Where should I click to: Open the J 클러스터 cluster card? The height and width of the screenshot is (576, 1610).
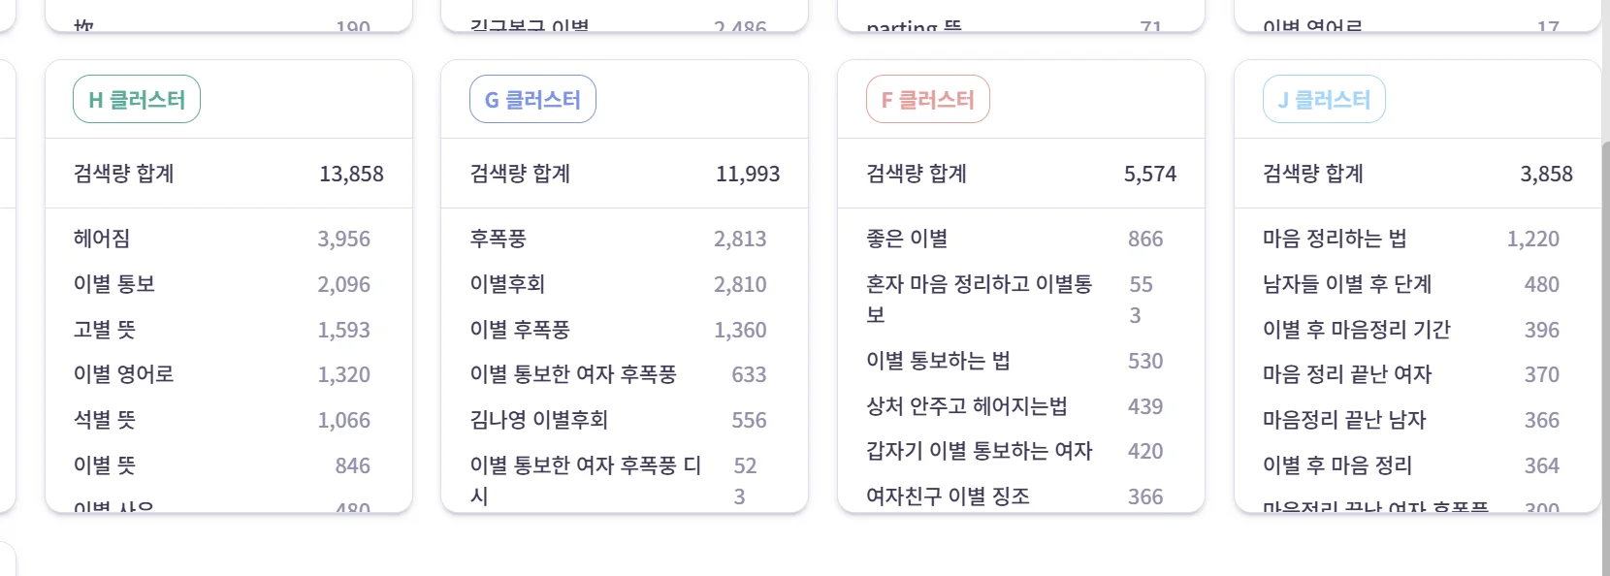[x=1324, y=98]
